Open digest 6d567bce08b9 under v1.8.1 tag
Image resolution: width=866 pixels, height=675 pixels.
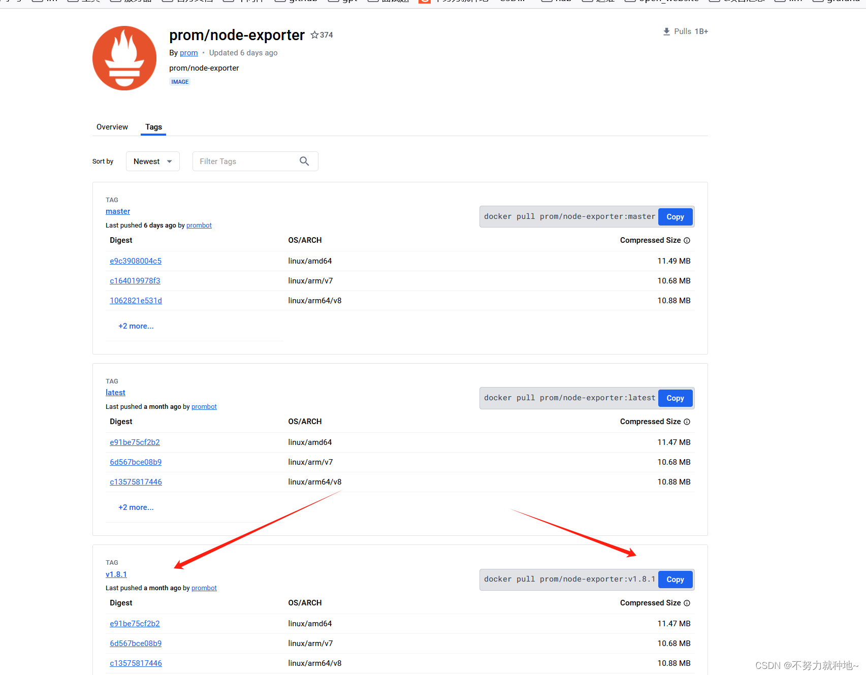(x=136, y=644)
